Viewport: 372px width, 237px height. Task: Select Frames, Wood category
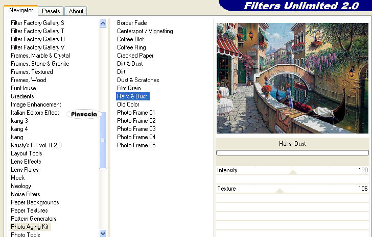[29, 80]
